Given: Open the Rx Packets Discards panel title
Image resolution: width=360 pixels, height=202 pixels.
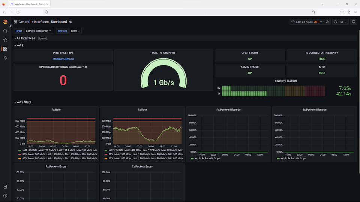Looking at the screenshot, I should [228, 110].
